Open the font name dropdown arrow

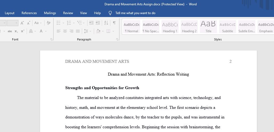4,23
